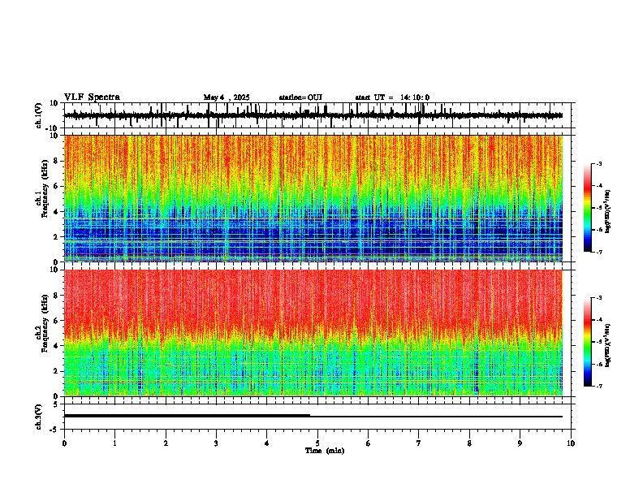This screenshot has height=497, width=643.
Task: Click time axis tick label "0"
Action: pyautogui.click(x=64, y=443)
